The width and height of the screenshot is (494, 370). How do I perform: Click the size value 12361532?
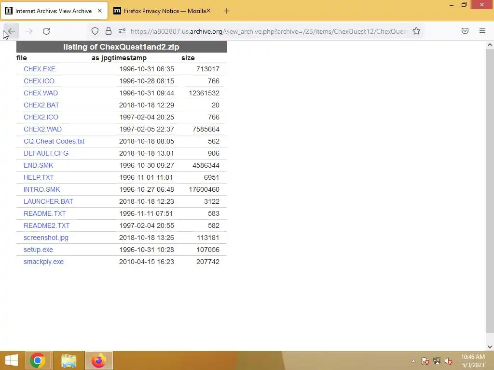pos(204,93)
